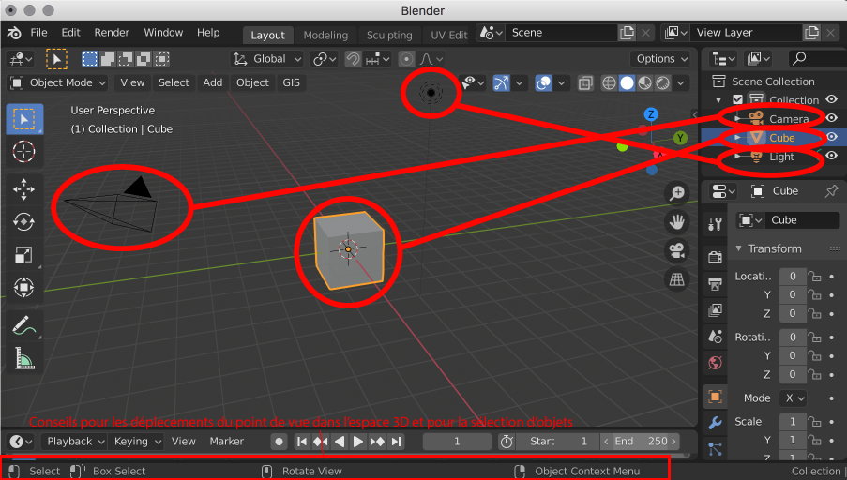
Task: Open the rotation Mode dropdown
Action: point(793,397)
